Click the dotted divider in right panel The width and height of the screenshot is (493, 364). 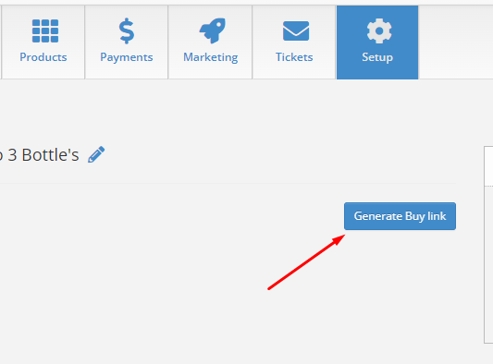pyautogui.click(x=488, y=187)
